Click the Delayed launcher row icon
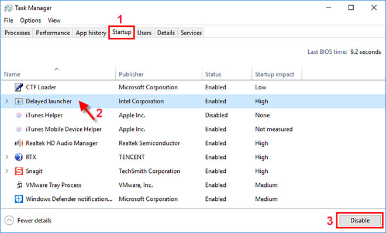The image size is (386, 233). (x=19, y=101)
